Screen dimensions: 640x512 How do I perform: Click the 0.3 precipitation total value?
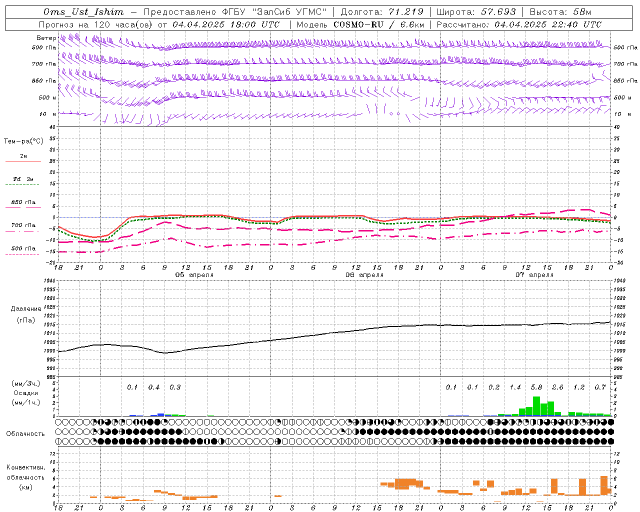pos(175,387)
